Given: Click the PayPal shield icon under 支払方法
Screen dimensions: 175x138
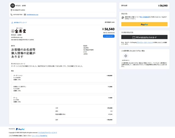Looking at the screenshot, I should pos(123,18).
